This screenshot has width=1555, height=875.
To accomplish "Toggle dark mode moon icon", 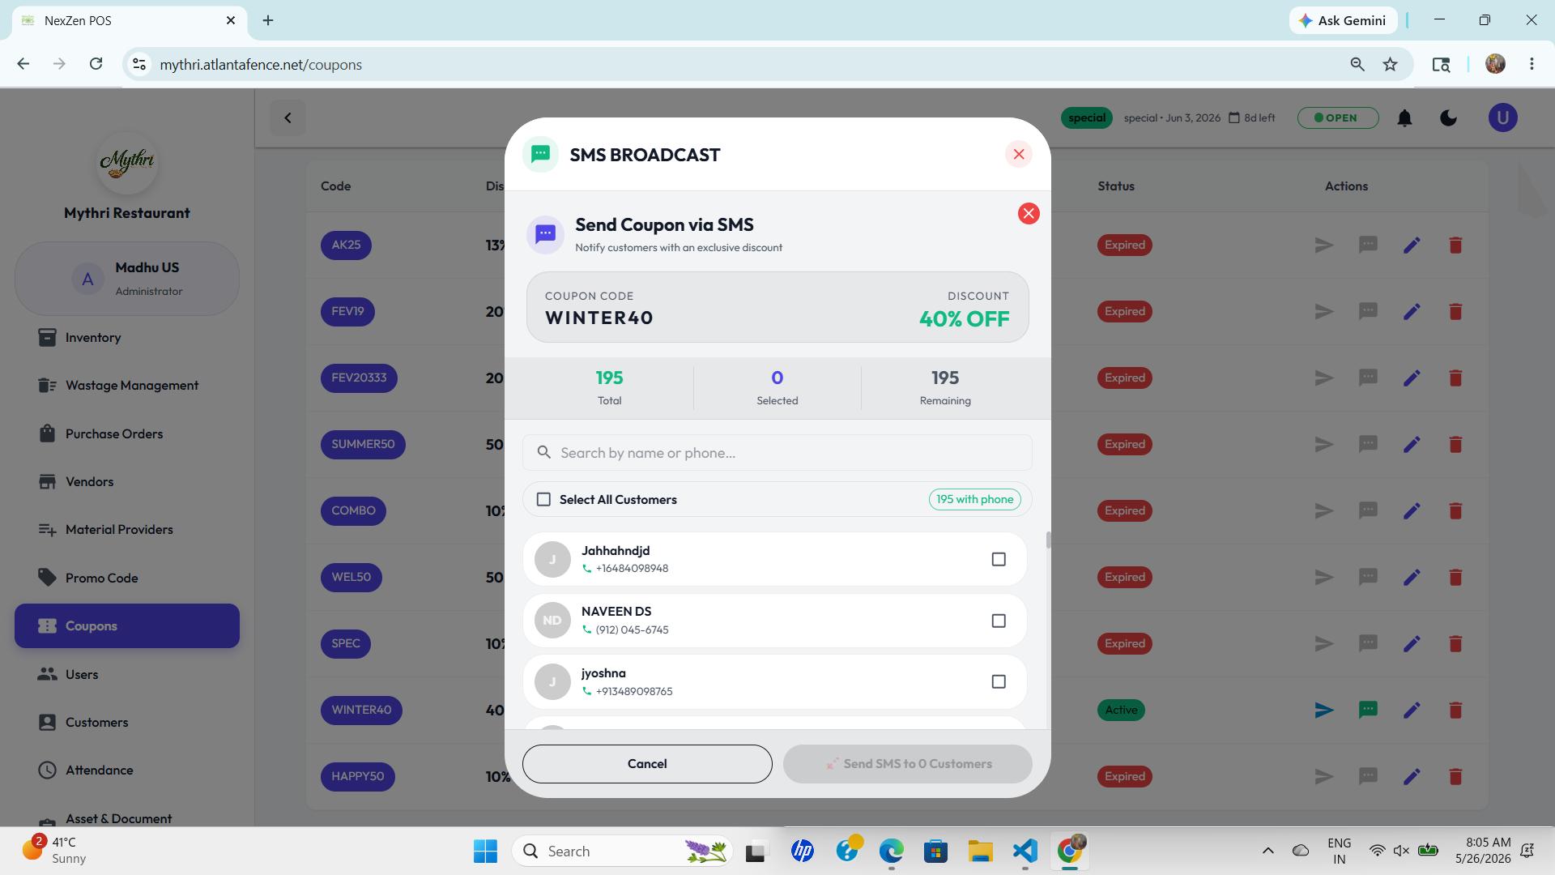I will coord(1448,118).
